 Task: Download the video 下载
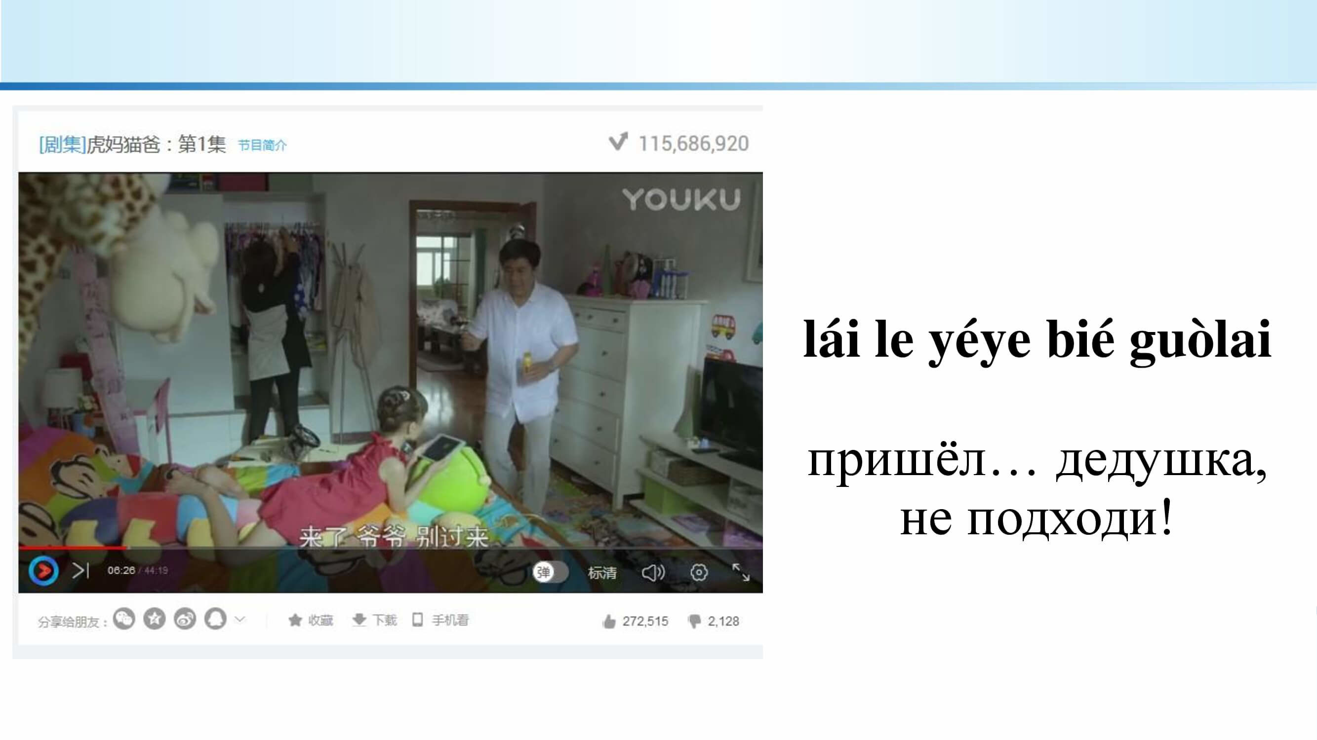[375, 621]
